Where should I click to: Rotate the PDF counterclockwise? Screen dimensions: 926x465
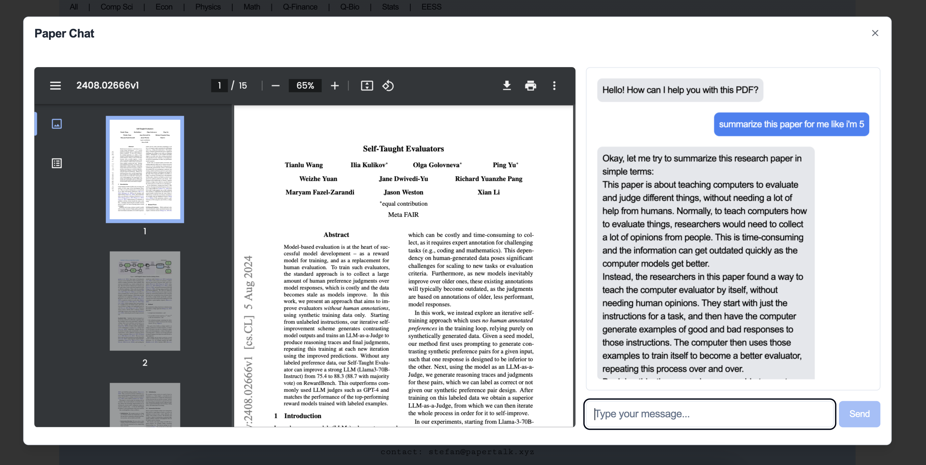pos(388,86)
